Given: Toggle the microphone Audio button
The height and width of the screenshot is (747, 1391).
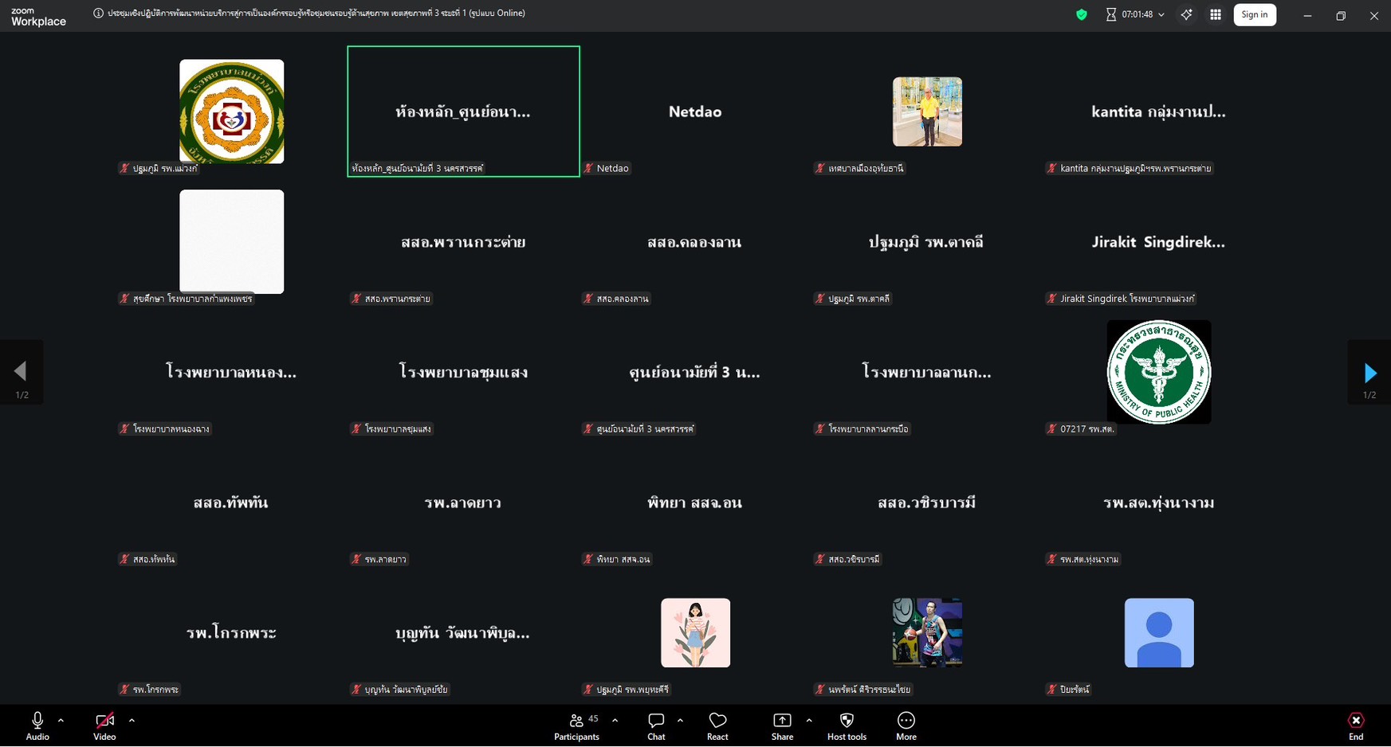Looking at the screenshot, I should click(x=37, y=725).
